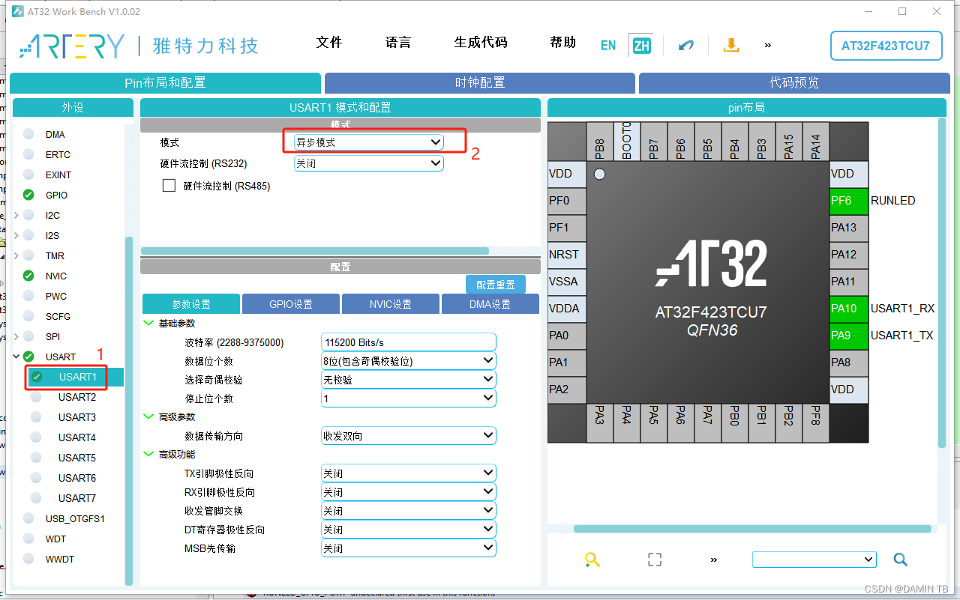Image resolution: width=960 pixels, height=600 pixels.
Task: Expand top toolbar overflow chevrons
Action: pyautogui.click(x=767, y=45)
